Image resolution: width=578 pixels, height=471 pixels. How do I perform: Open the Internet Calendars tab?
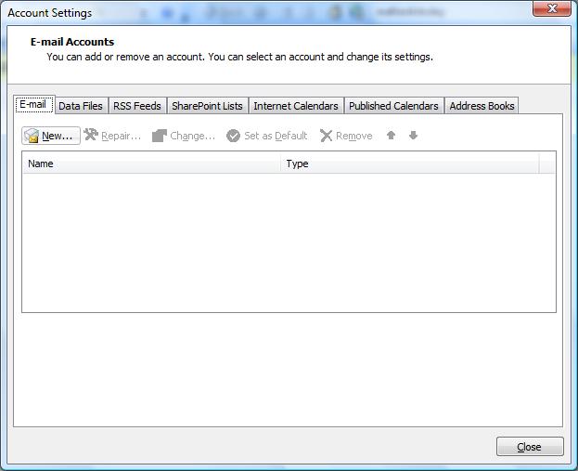tap(295, 106)
